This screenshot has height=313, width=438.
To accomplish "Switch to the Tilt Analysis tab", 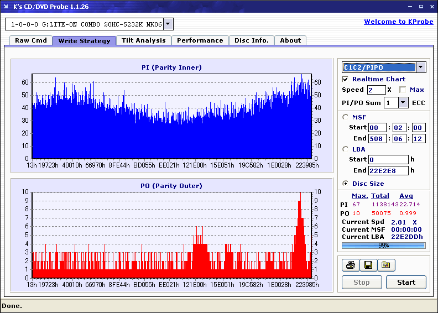I will click(144, 40).
